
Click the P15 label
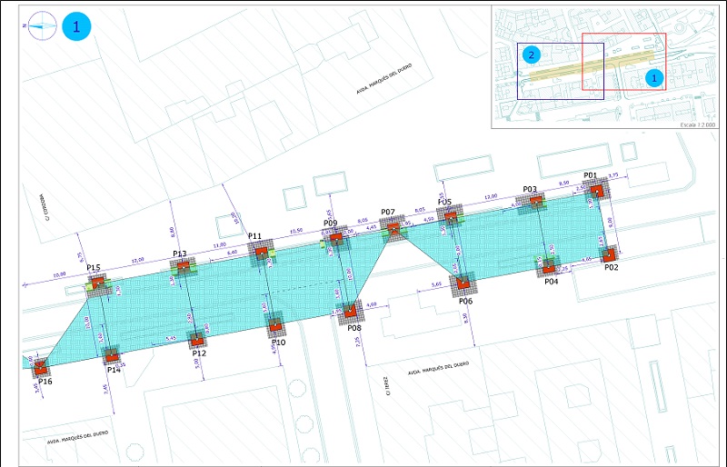tap(94, 268)
